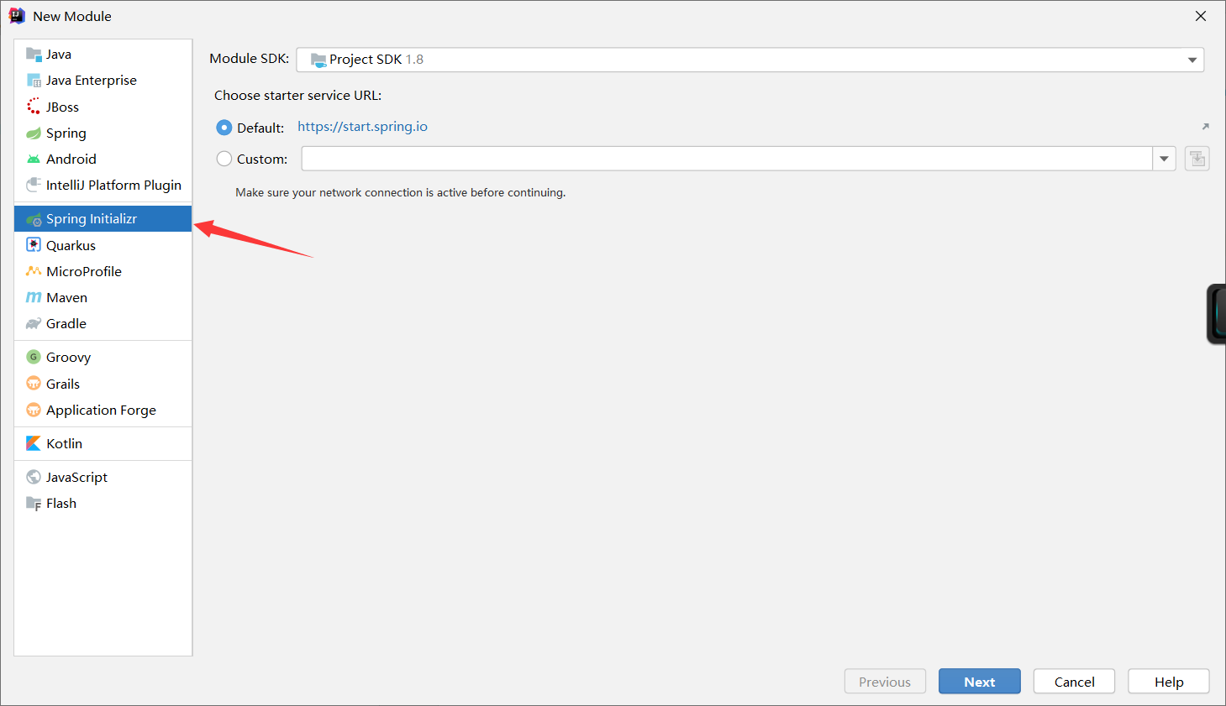Click the Next button

pyautogui.click(x=980, y=682)
